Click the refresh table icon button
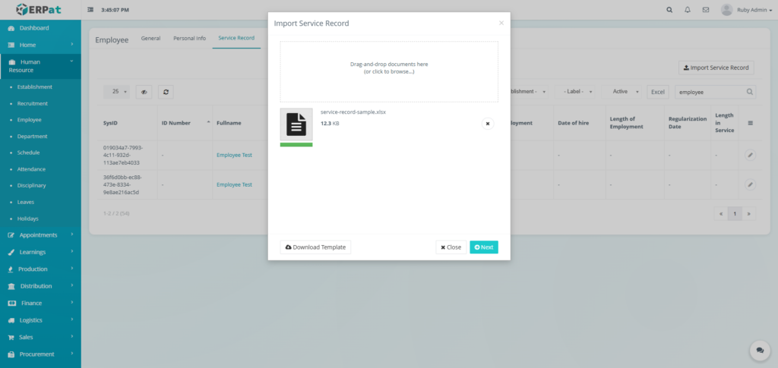The width and height of the screenshot is (778, 368). click(166, 92)
